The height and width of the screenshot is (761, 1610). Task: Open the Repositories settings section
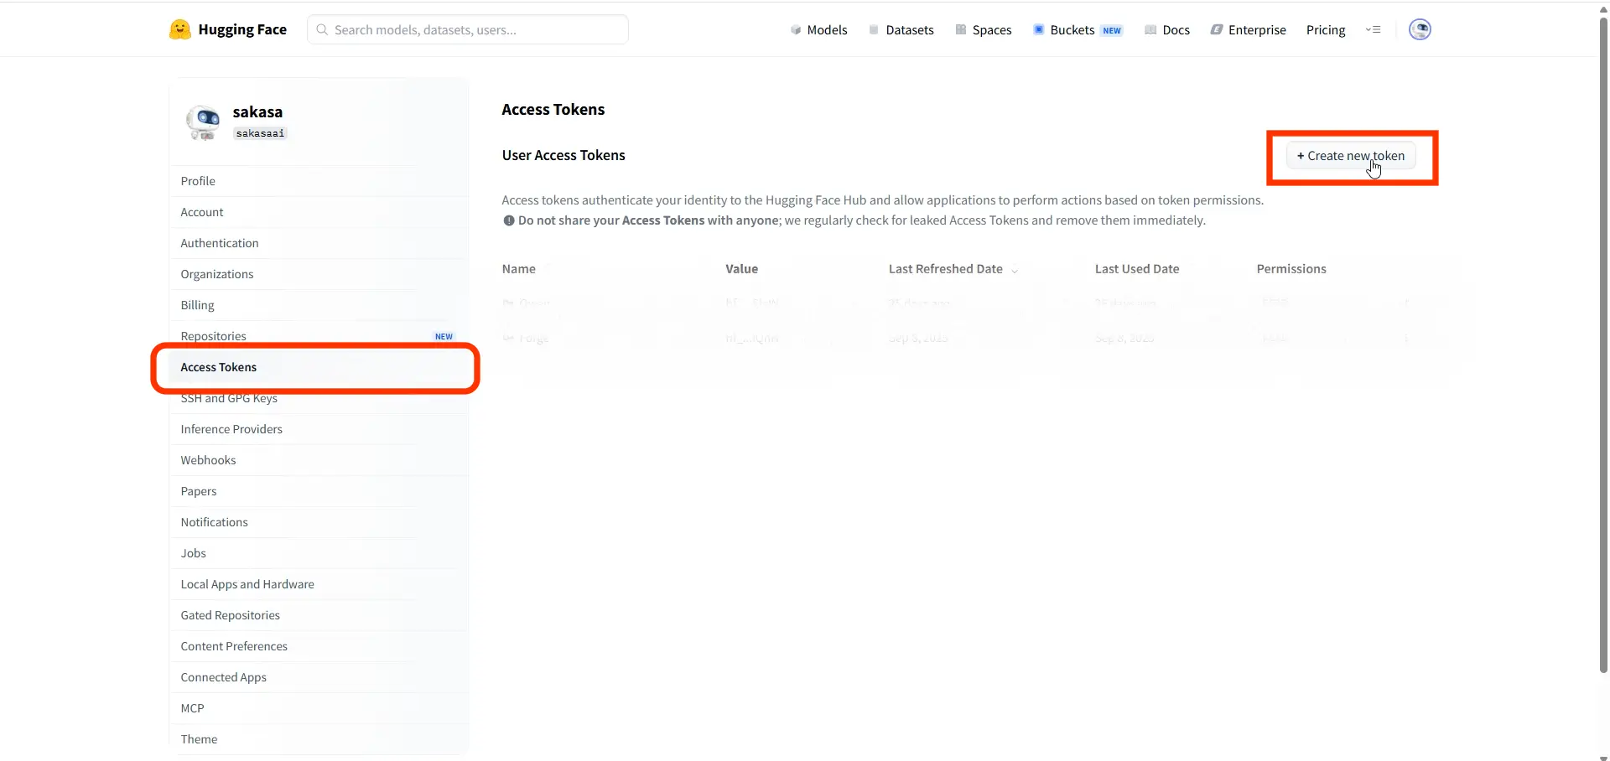pos(319,336)
